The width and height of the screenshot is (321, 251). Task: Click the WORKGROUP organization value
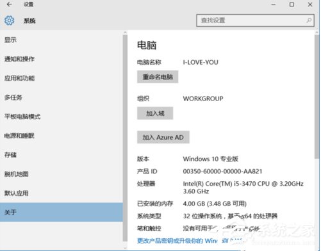pyautogui.click(x=203, y=99)
